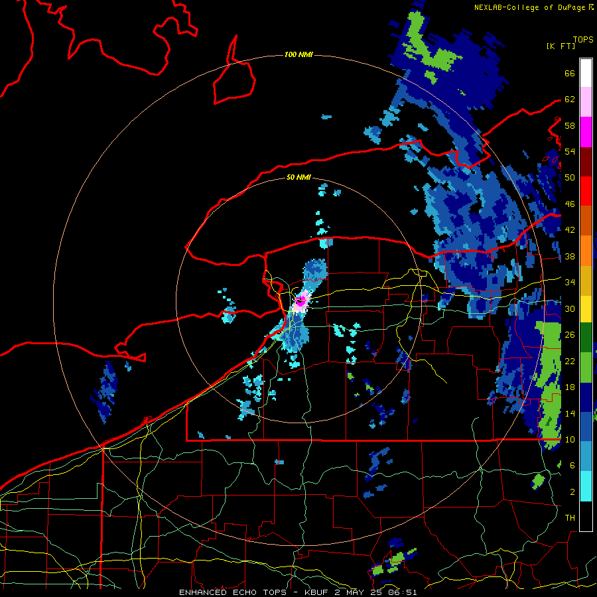Click the light blue swatch in the scale
This screenshot has width=597, height=597.
tap(586, 456)
